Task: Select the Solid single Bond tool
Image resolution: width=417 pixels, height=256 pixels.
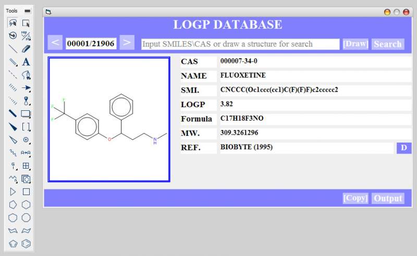Action: pos(13,48)
